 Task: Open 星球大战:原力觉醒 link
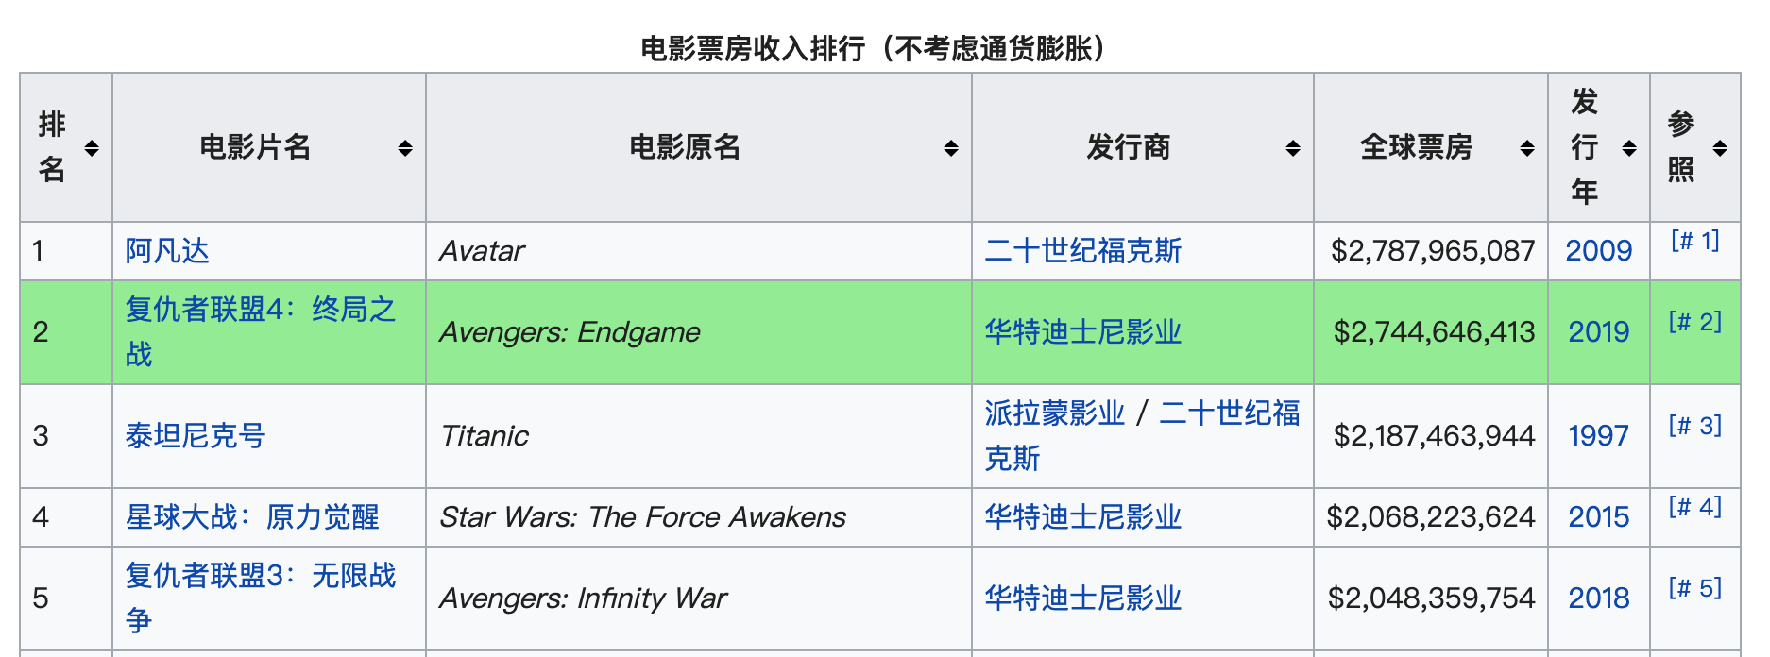point(252,517)
